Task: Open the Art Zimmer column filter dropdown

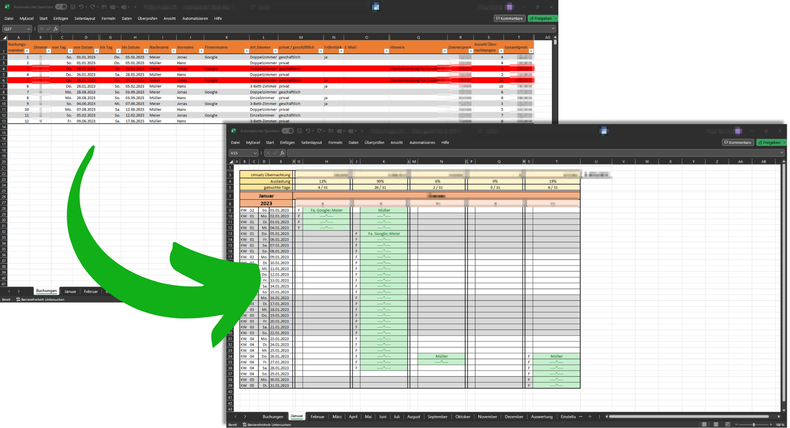Action: (x=275, y=51)
